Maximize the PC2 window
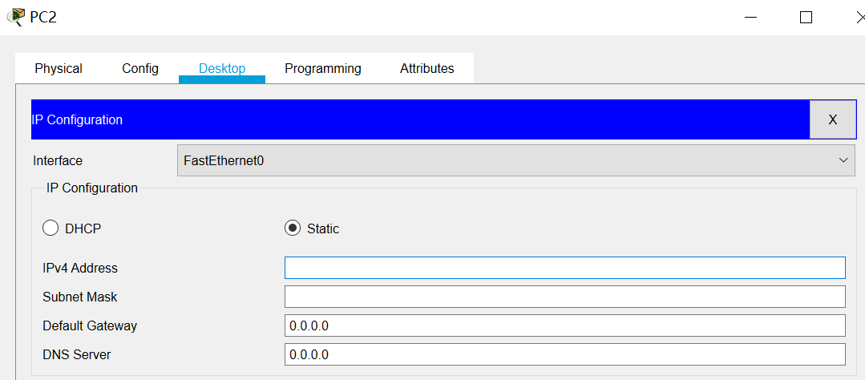This screenshot has width=865, height=380. [x=806, y=17]
